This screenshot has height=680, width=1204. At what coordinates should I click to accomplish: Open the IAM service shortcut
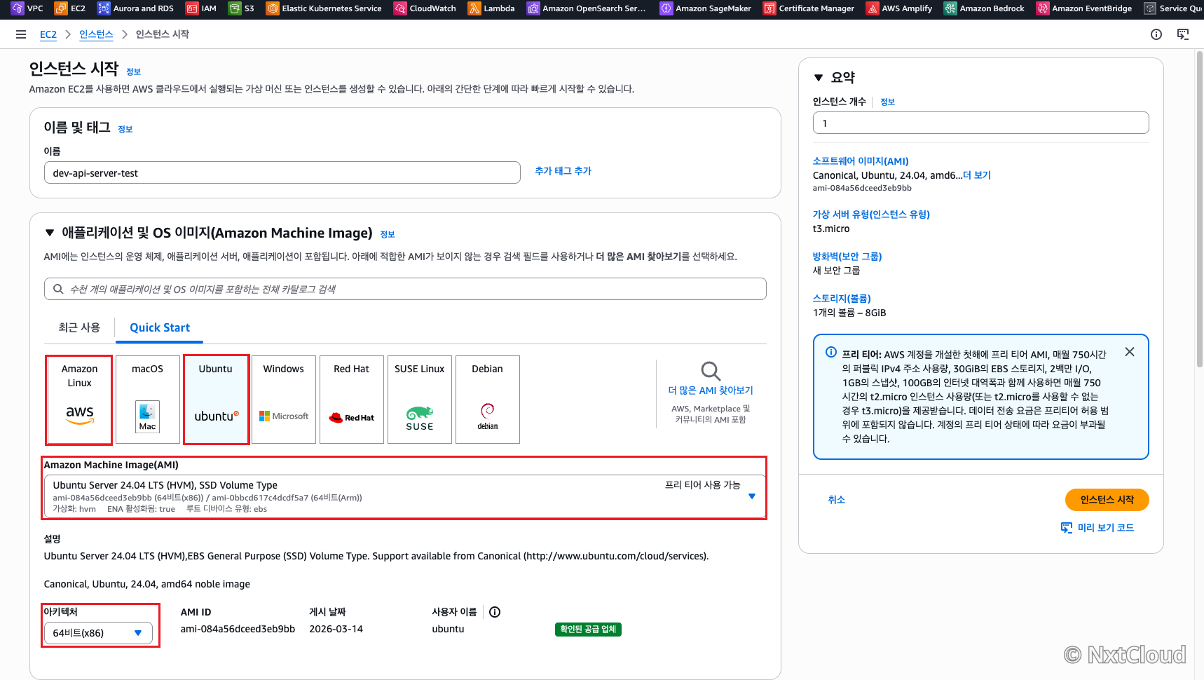point(201,8)
